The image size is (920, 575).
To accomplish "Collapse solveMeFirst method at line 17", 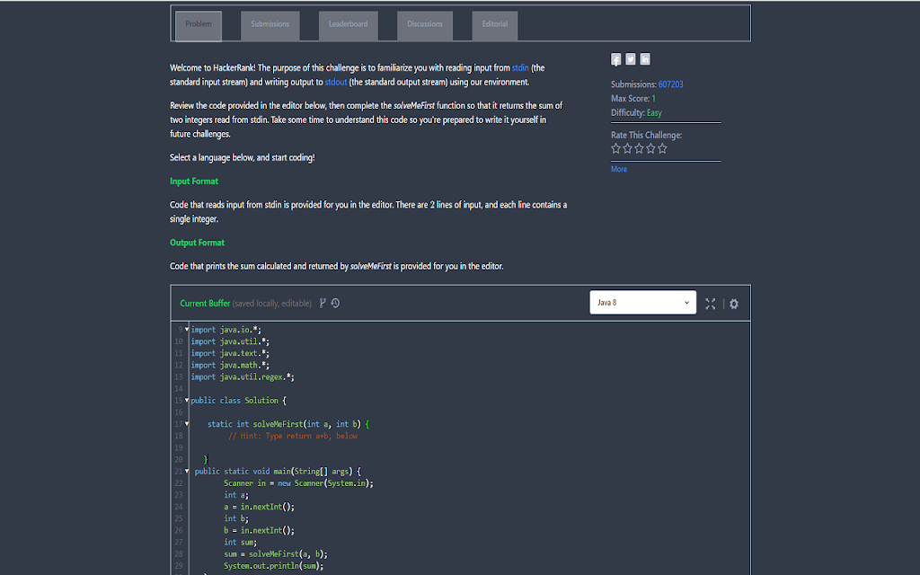I will click(187, 424).
